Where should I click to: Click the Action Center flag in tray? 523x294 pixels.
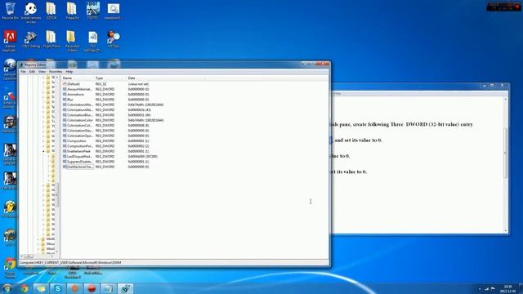493,289
